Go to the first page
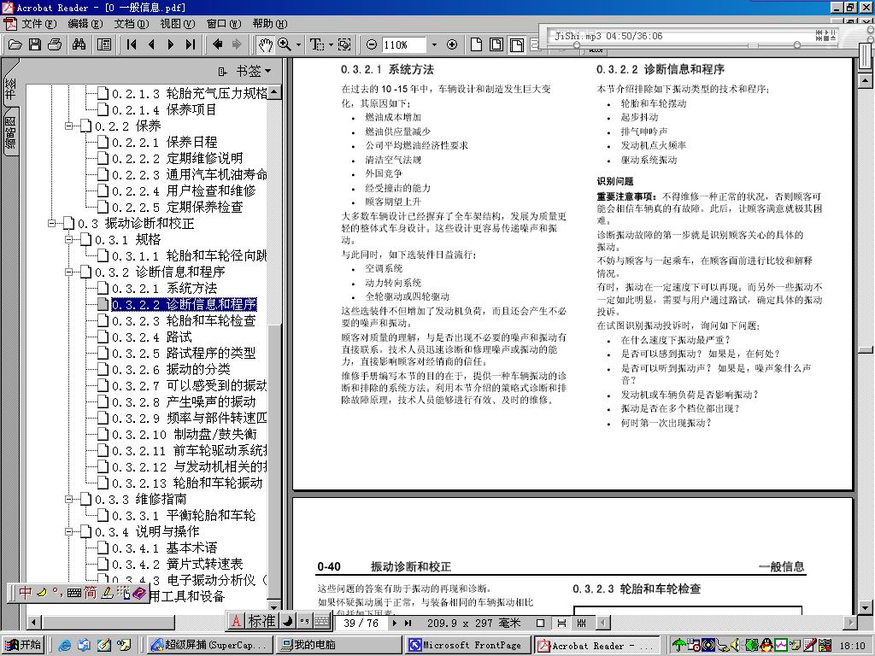The image size is (875, 656). click(132, 44)
